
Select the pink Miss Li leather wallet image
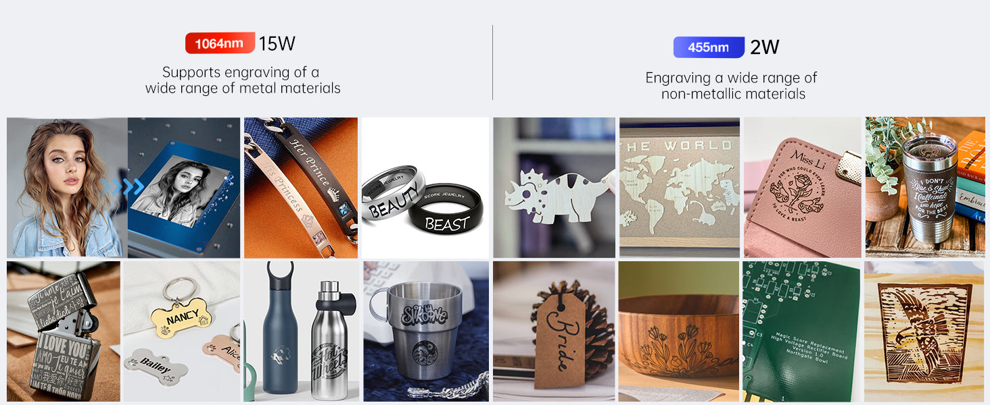point(803,188)
